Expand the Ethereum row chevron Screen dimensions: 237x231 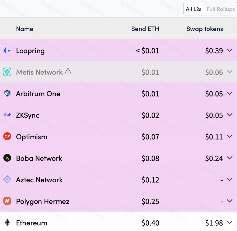point(230,222)
